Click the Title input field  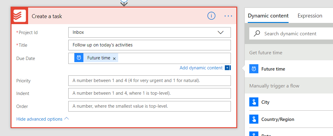click(149, 45)
